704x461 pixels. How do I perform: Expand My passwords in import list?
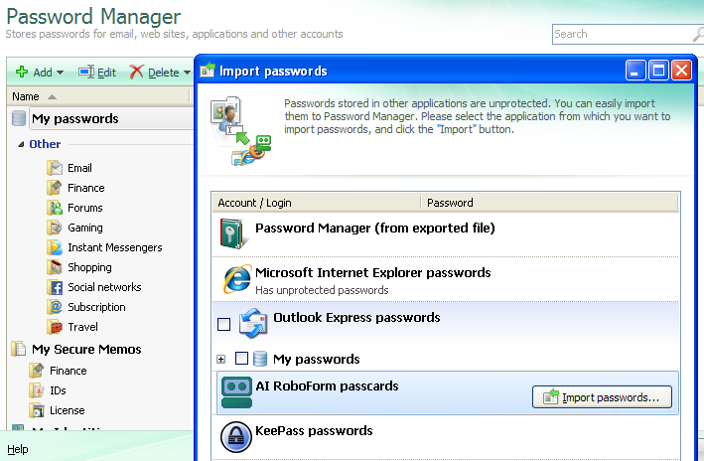(x=220, y=359)
